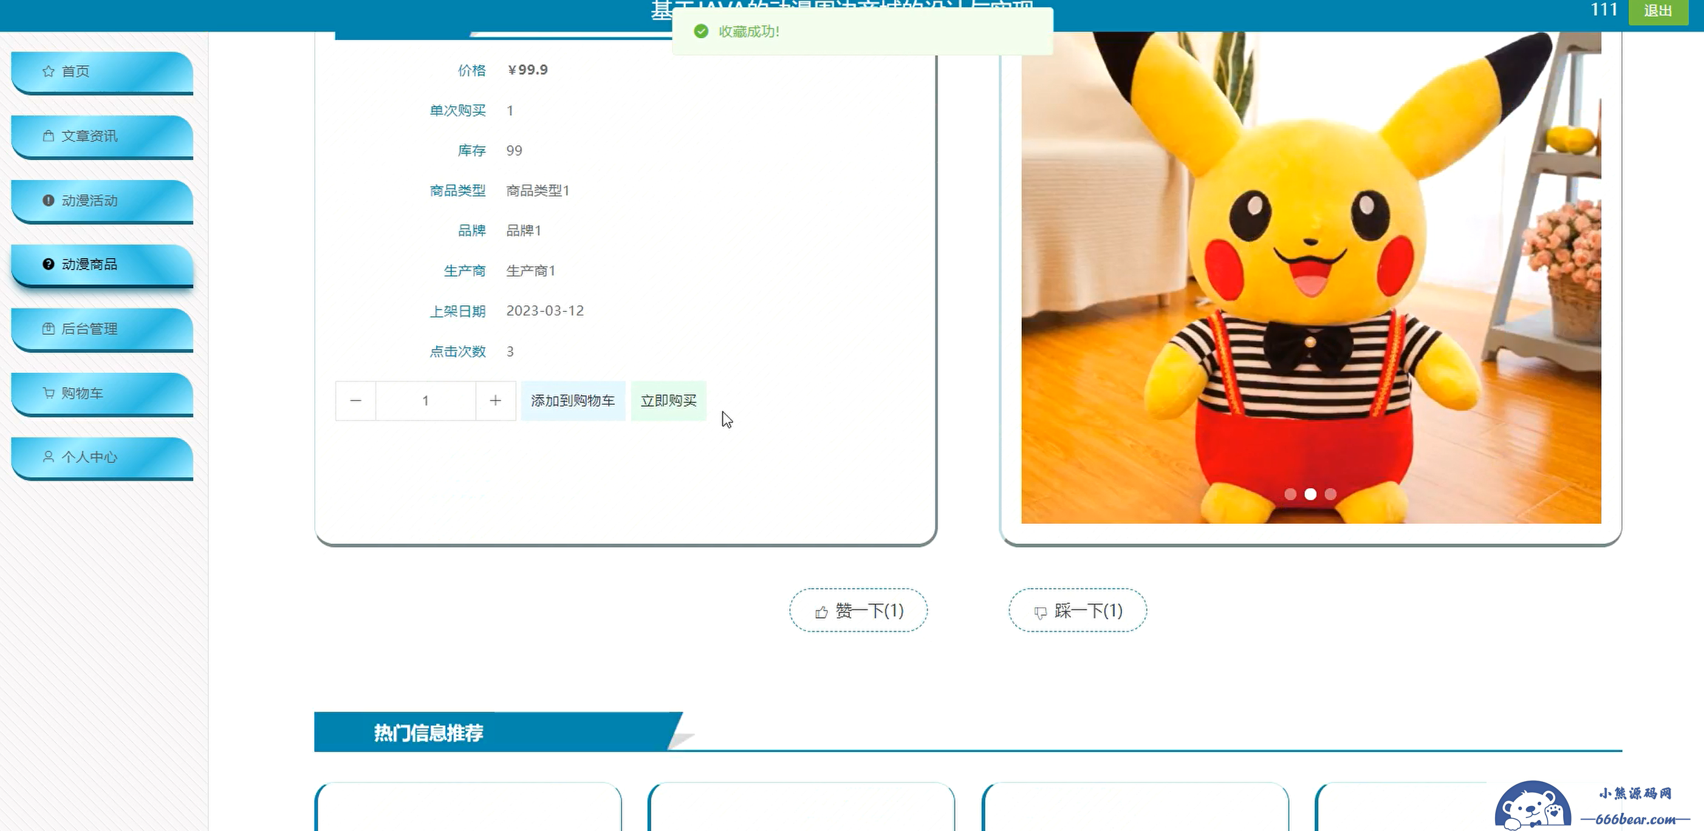
Task: Log out with the 退出 button
Action: (1658, 12)
